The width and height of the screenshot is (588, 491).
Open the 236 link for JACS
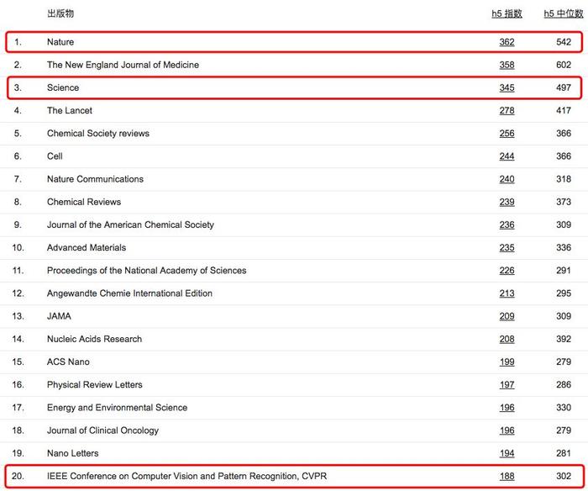(x=507, y=224)
